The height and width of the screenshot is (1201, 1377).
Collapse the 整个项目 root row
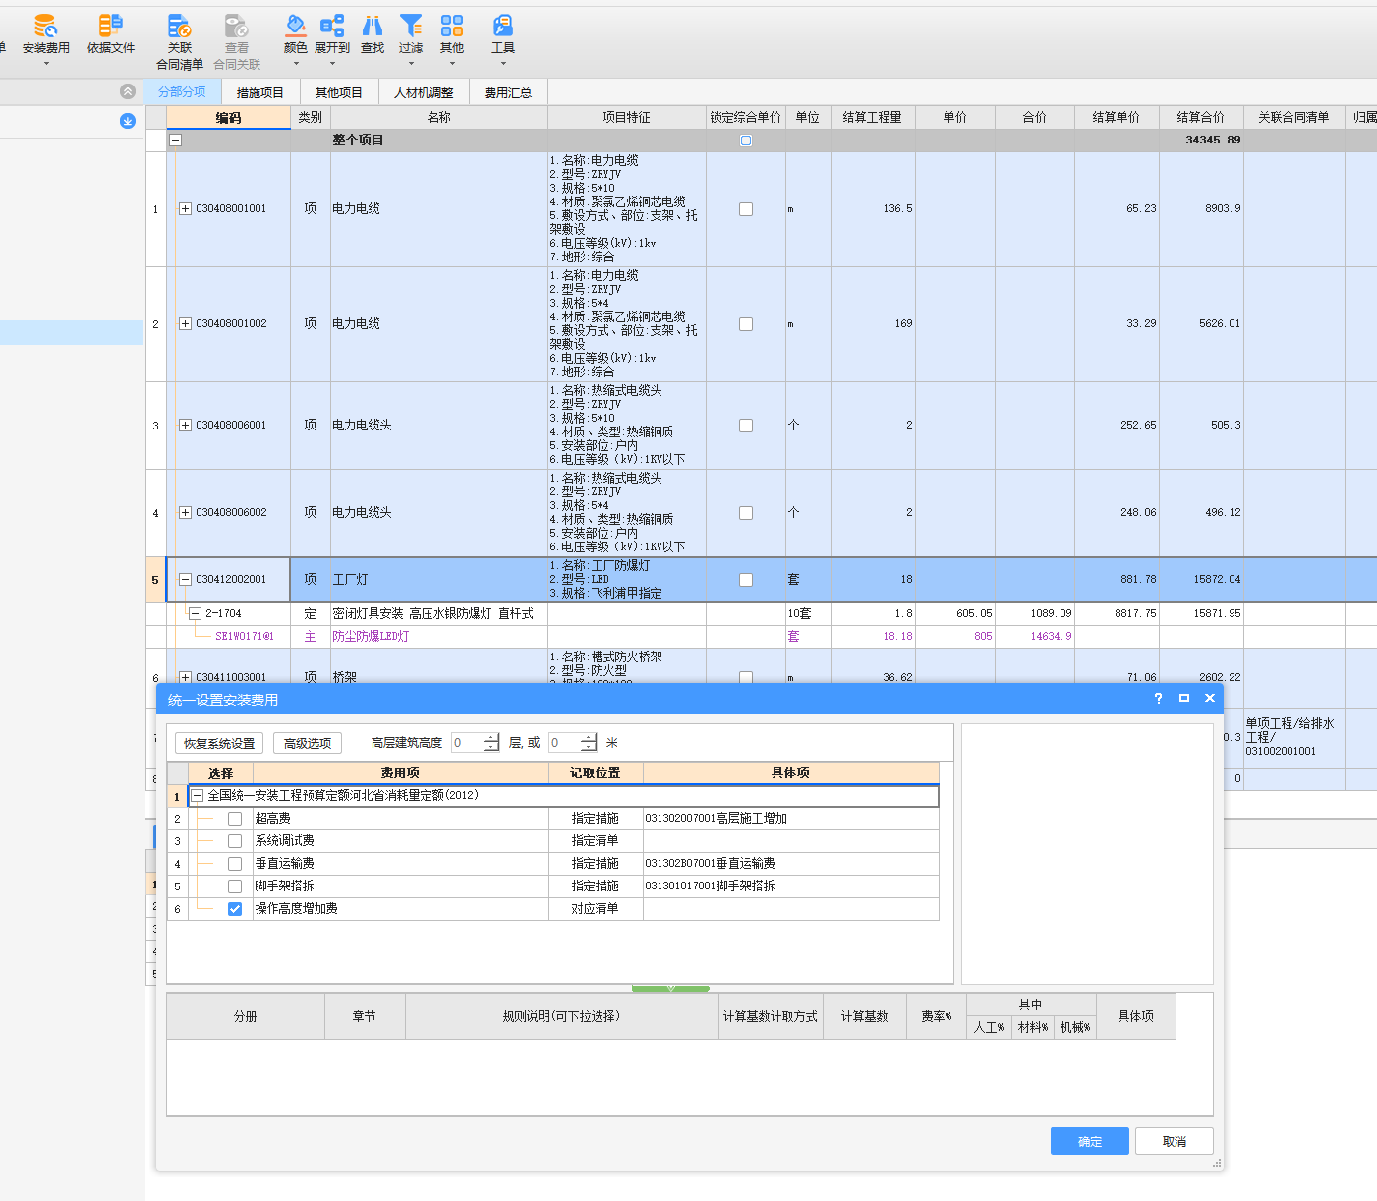[x=176, y=141]
